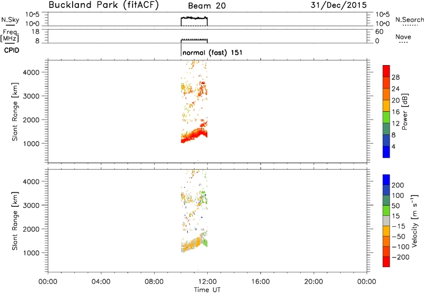Click the "3000" tick in power panel
Viewport: 424px width, 293px height.
(x=31, y=96)
